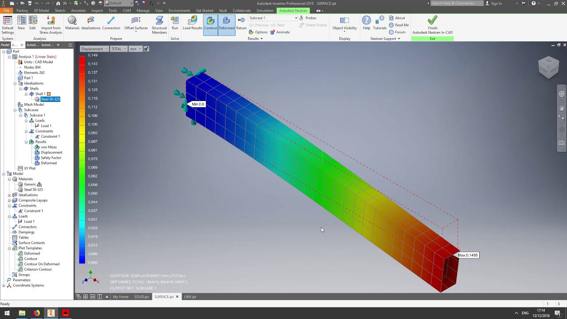Collapse the Idealizations node under Analysis 1
Image resolution: width=567 pixels, height=319 pixels.
(15, 83)
